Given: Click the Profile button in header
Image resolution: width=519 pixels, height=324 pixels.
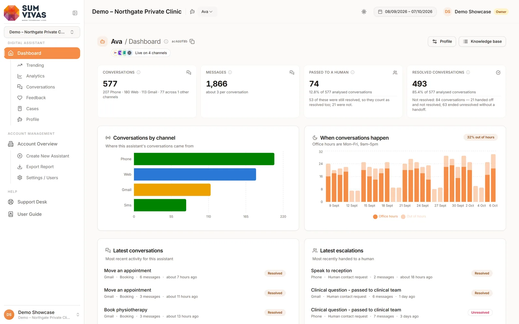Looking at the screenshot, I should tap(442, 41).
